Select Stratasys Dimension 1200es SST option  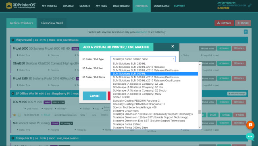(154, 117)
